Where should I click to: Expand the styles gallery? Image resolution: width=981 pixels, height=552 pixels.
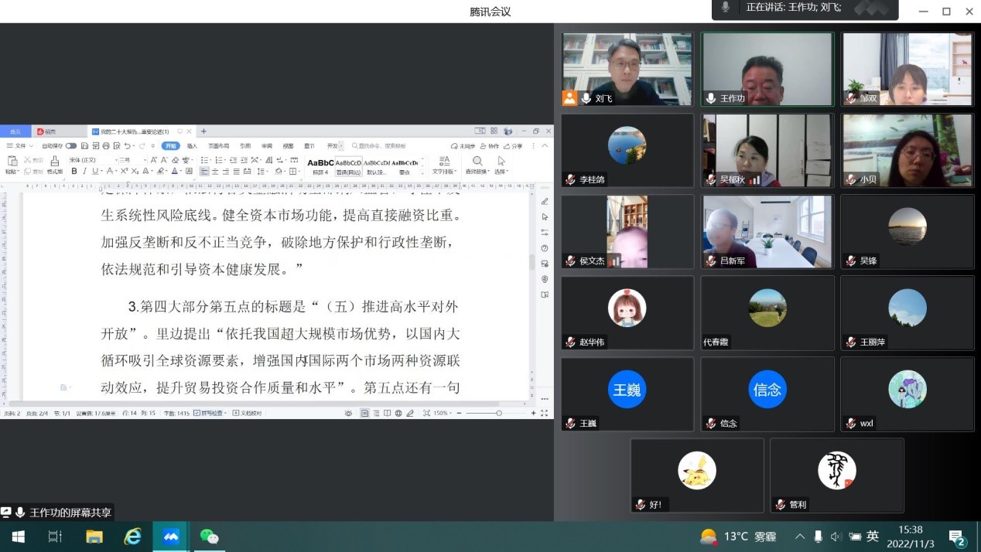(x=422, y=174)
